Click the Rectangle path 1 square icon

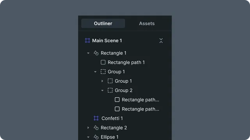103,62
